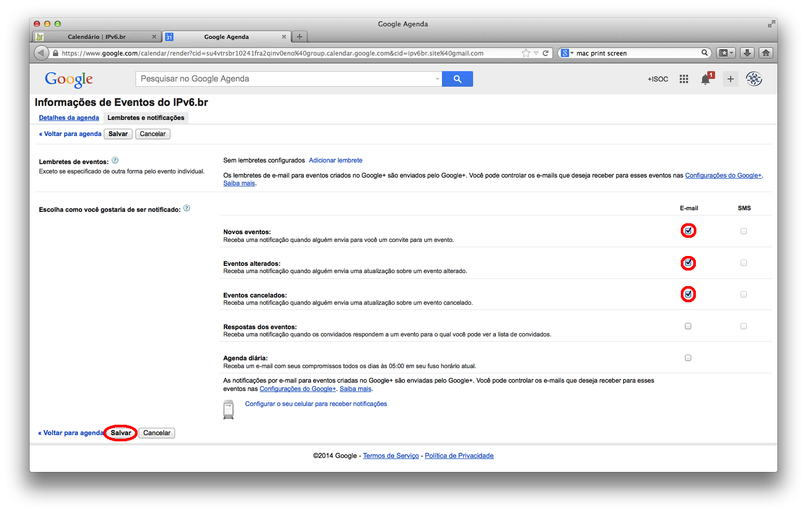Click the top Cancelar button
This screenshot has width=807, height=513.
pos(153,134)
